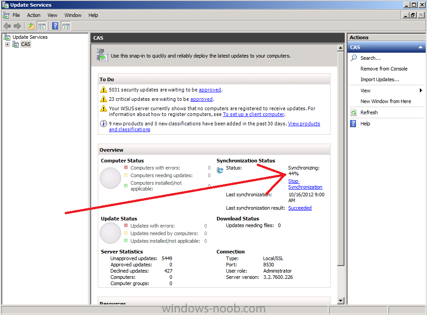Click the Back arrow toolbar icon
The width and height of the screenshot is (427, 315).
(x=7, y=26)
